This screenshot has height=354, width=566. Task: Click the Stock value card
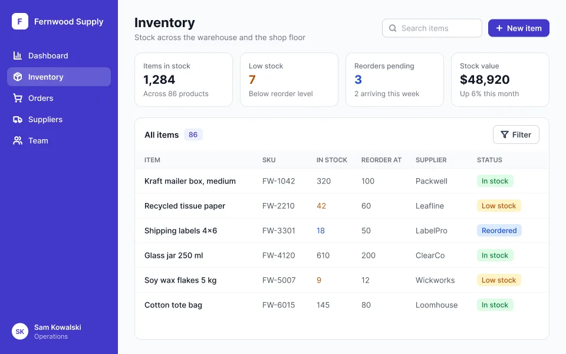point(501,80)
